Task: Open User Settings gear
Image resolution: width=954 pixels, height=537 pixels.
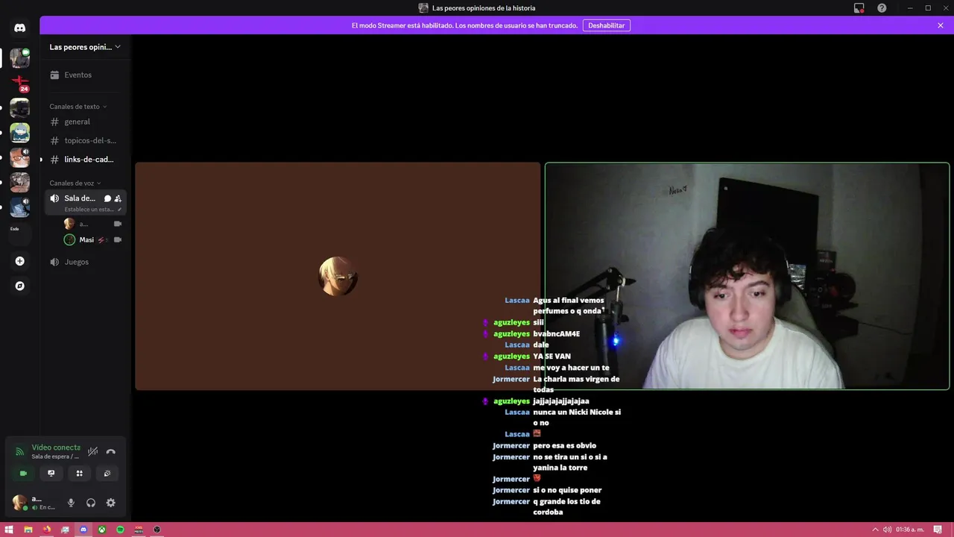Action: pos(110,503)
